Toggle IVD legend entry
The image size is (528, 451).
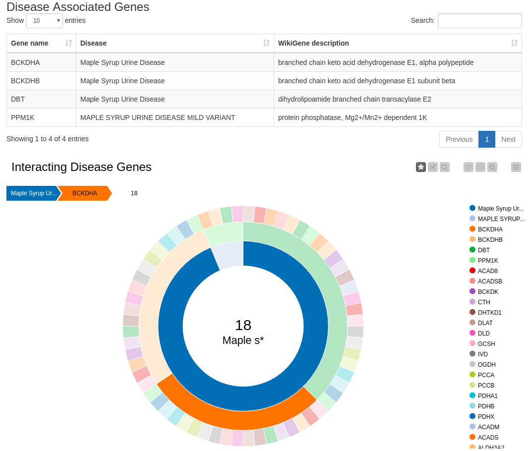[478, 354]
